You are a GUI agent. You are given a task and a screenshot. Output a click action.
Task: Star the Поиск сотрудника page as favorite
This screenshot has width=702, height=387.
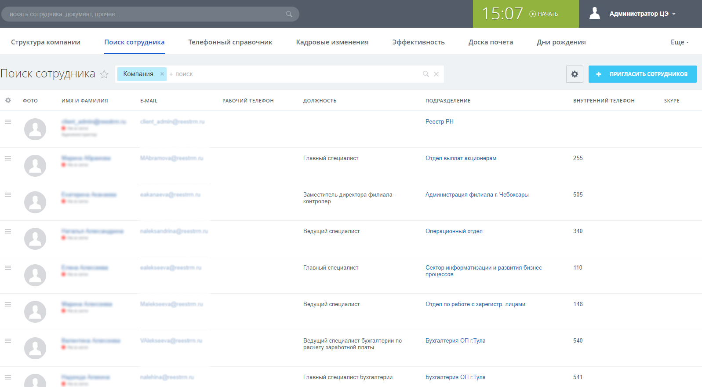(x=104, y=74)
